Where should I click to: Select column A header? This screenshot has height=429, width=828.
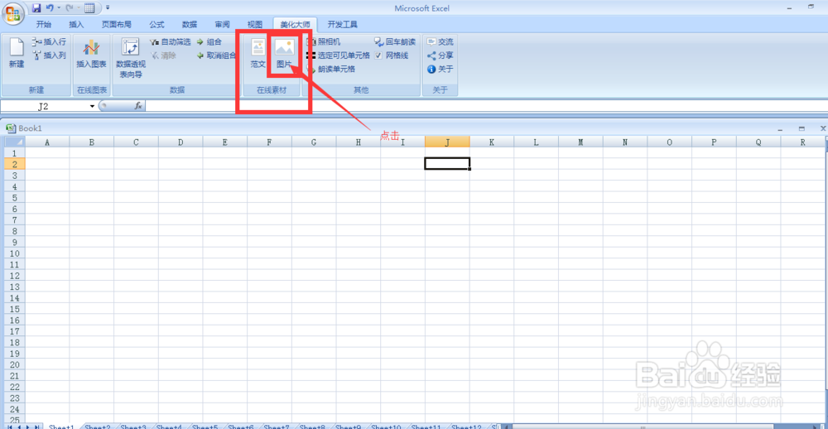tap(47, 142)
